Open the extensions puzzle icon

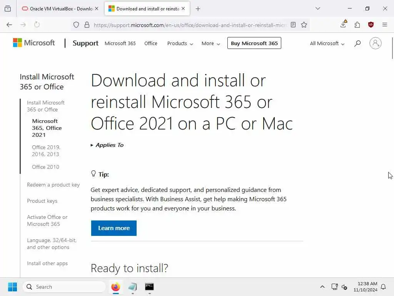(357, 25)
